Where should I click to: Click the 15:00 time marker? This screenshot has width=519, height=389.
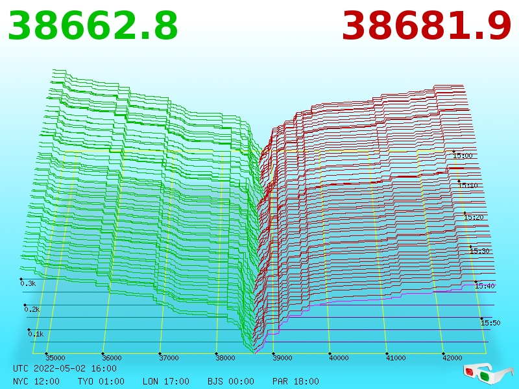[x=463, y=156]
